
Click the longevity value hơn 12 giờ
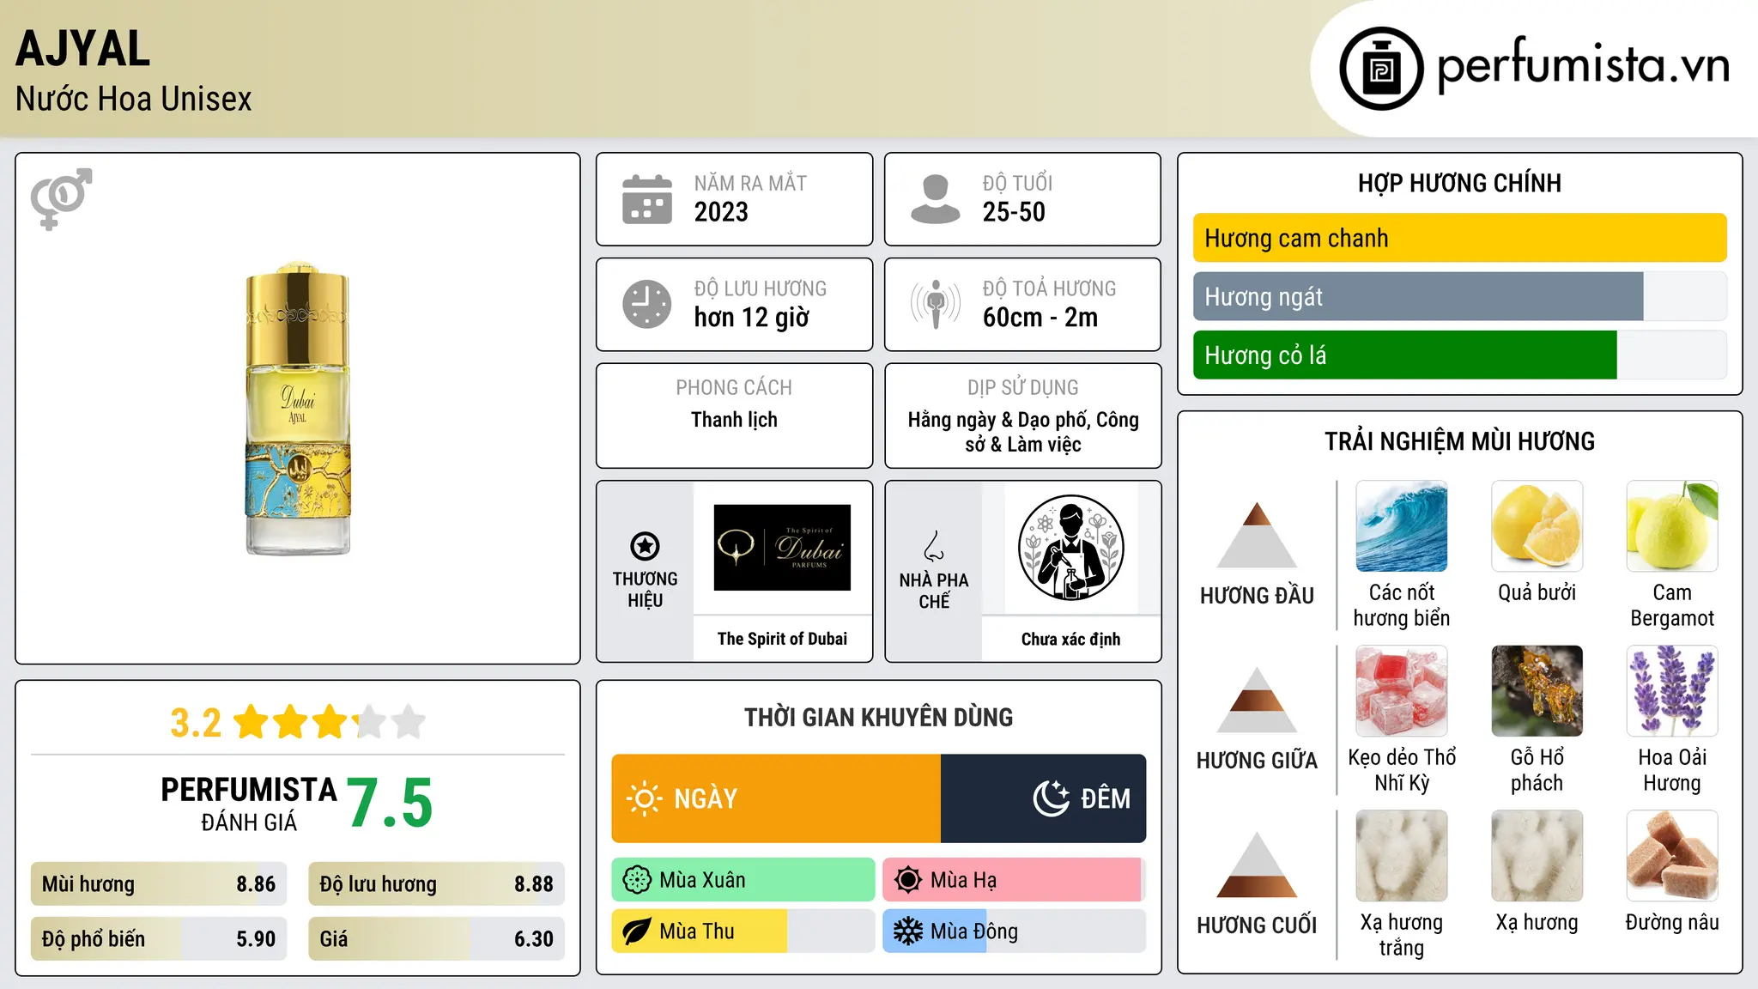tap(752, 318)
